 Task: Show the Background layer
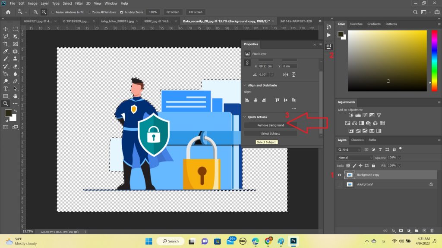click(340, 184)
